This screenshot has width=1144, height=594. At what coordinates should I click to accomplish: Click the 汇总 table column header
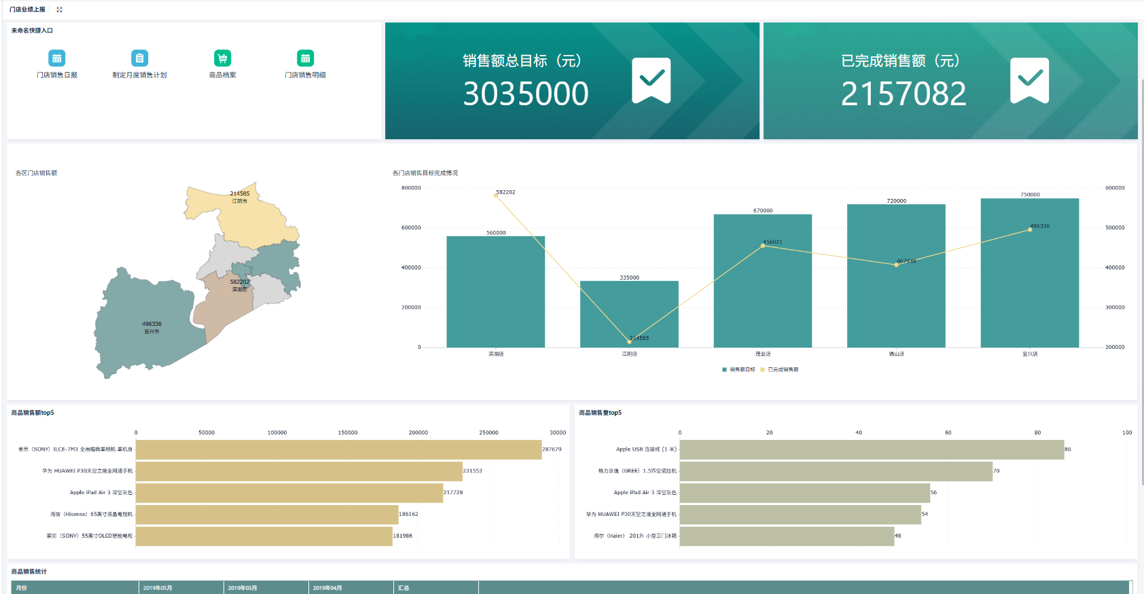coord(436,588)
